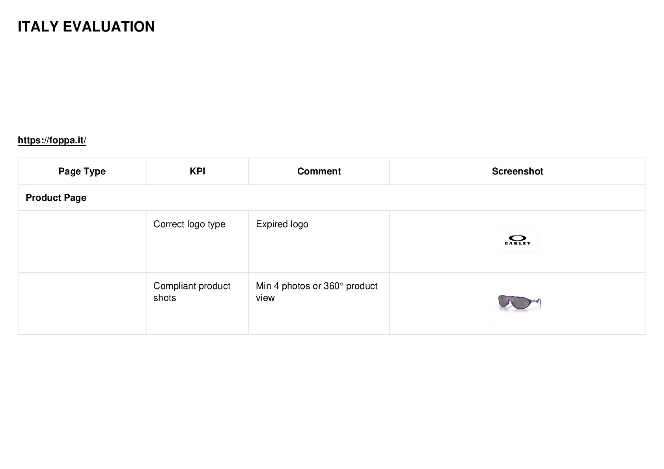The height and width of the screenshot is (469, 664).
Task: Click the Screenshot column header
Action: click(x=517, y=171)
